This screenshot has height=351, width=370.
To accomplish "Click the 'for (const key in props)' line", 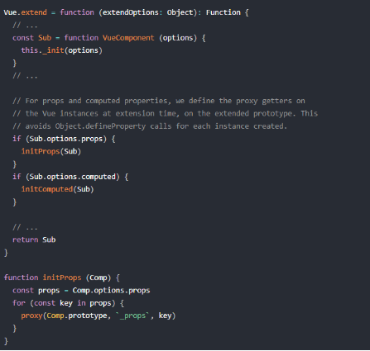I will (x=68, y=303).
